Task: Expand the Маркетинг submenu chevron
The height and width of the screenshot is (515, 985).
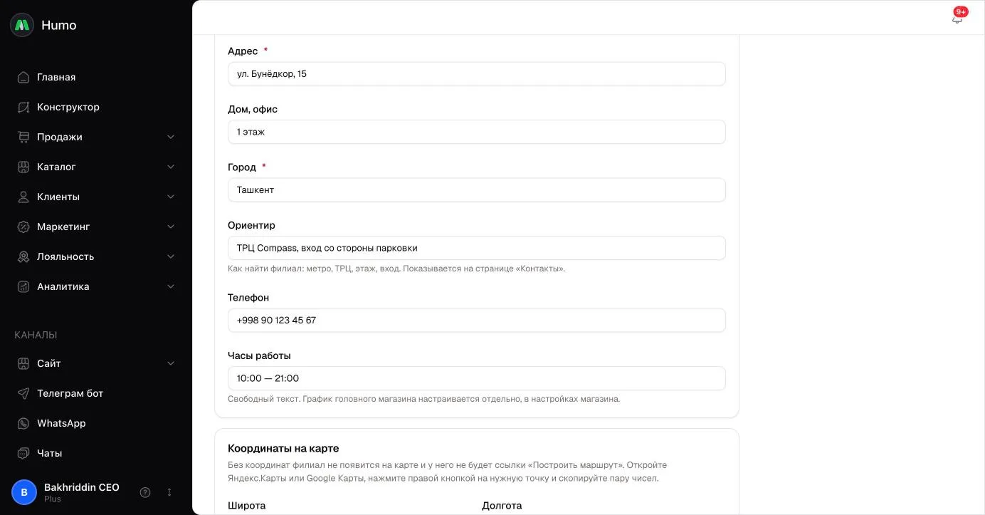Action: (171, 227)
